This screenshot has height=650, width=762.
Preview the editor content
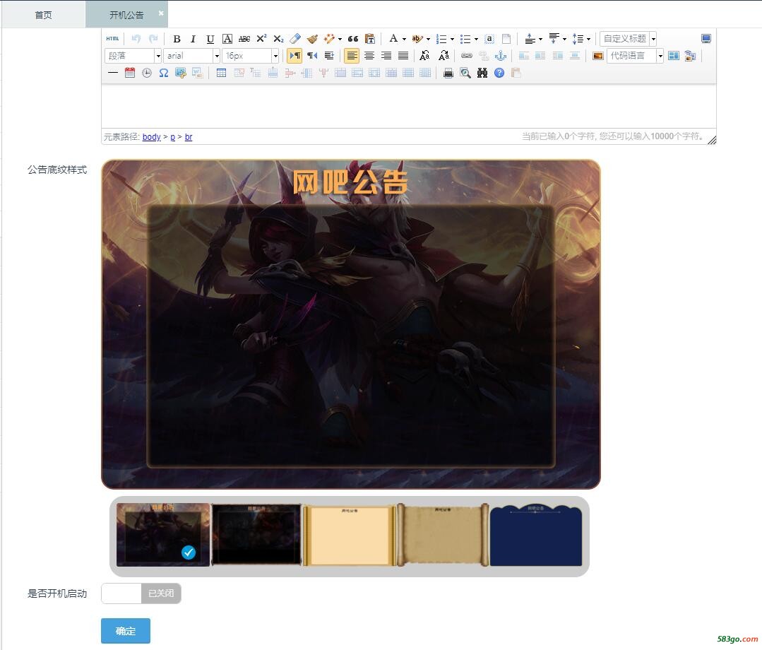(x=465, y=73)
